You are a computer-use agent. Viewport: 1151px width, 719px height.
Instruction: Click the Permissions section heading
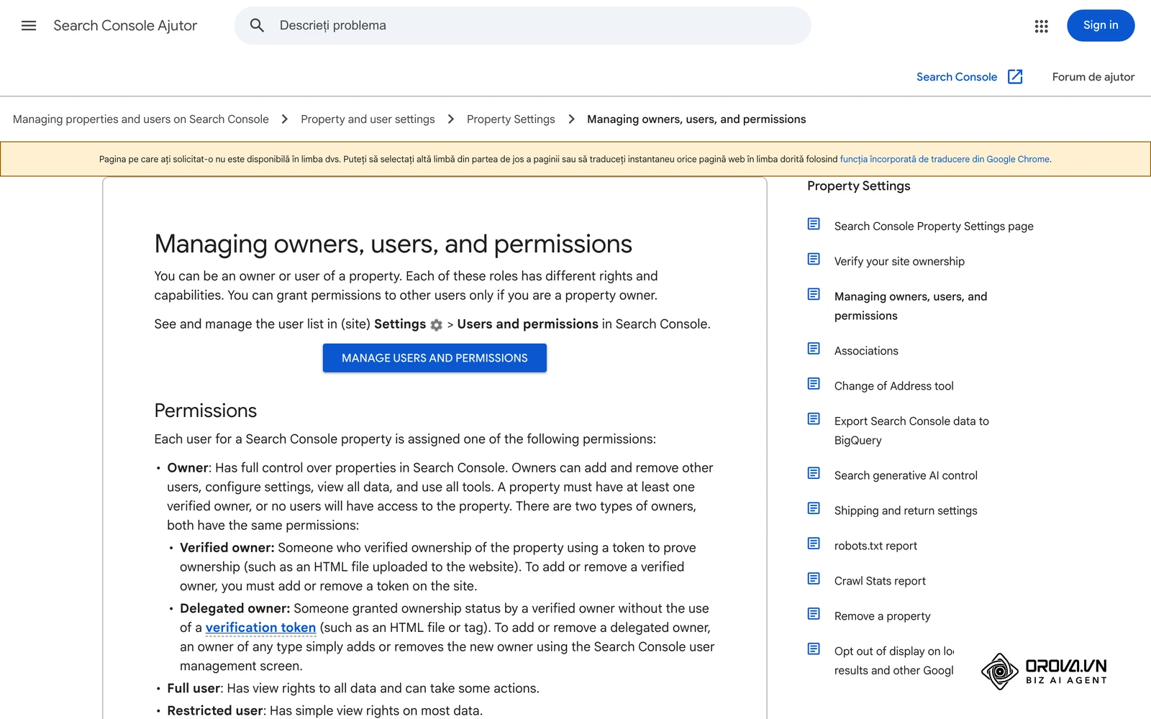click(206, 411)
